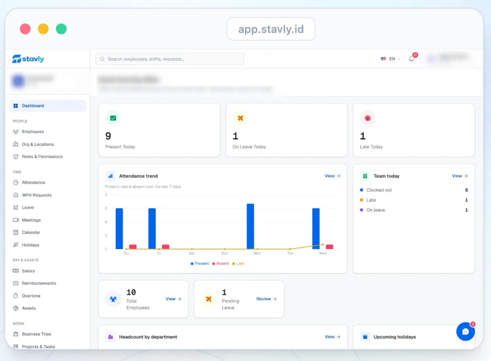Focus the Search employees, shifts, requests field
This screenshot has width=491, height=361.
[170, 59]
